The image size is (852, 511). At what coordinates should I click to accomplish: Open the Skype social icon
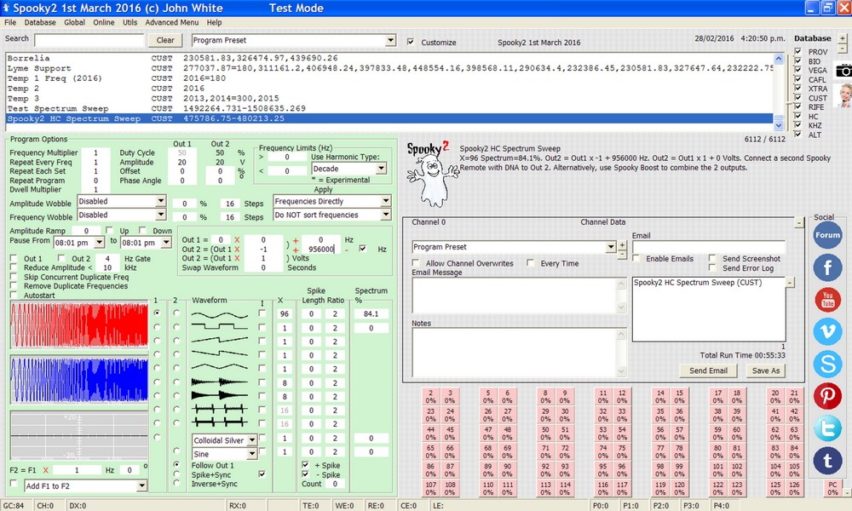coord(827,364)
